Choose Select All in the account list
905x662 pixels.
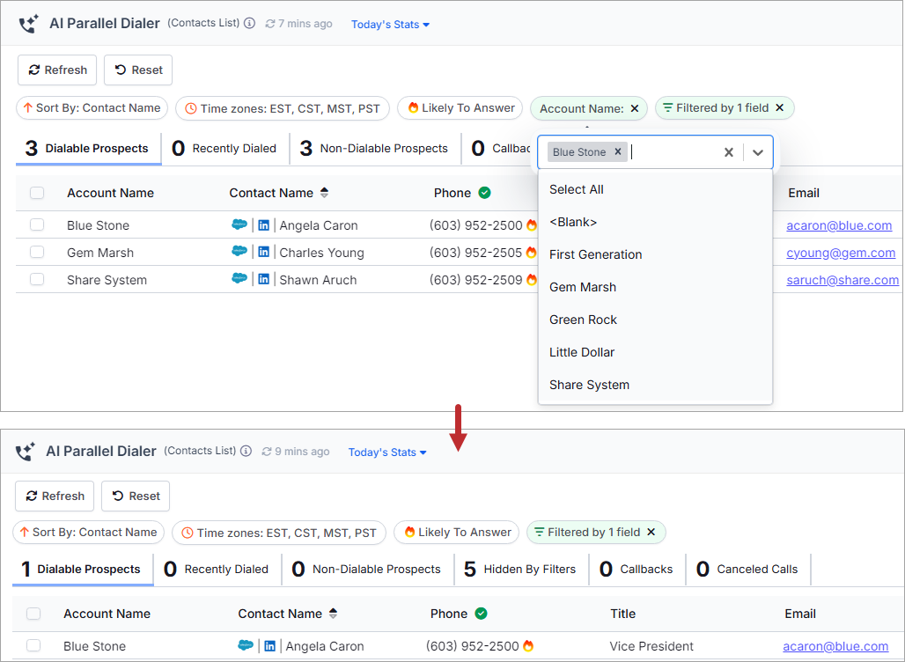(x=655, y=189)
